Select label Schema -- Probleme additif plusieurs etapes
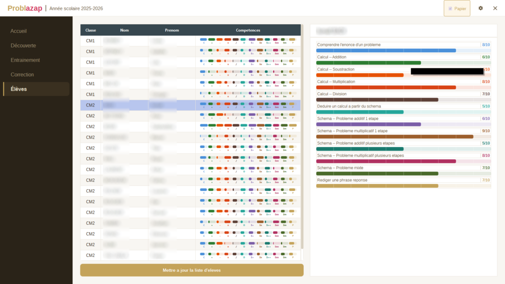The height and width of the screenshot is (284, 505). pos(356,143)
